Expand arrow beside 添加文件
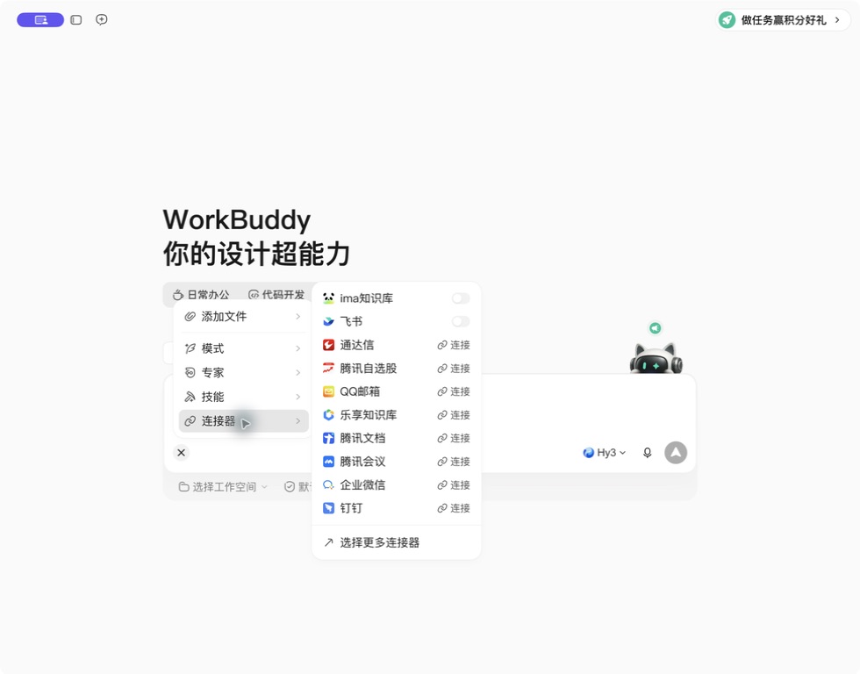Image resolution: width=860 pixels, height=674 pixels. pos(297,317)
